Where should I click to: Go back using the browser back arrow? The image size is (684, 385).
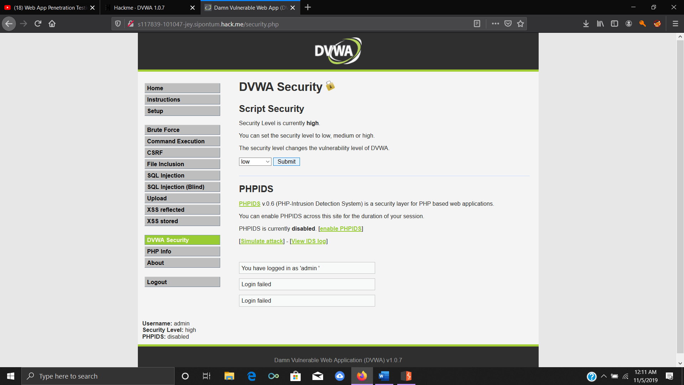(x=9, y=24)
